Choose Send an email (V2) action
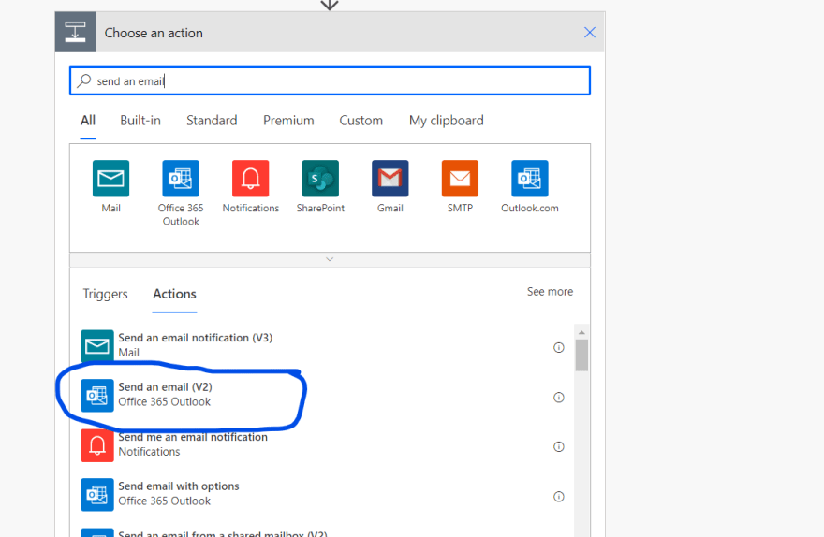Viewport: 824px width, 537px height. [x=321, y=396]
